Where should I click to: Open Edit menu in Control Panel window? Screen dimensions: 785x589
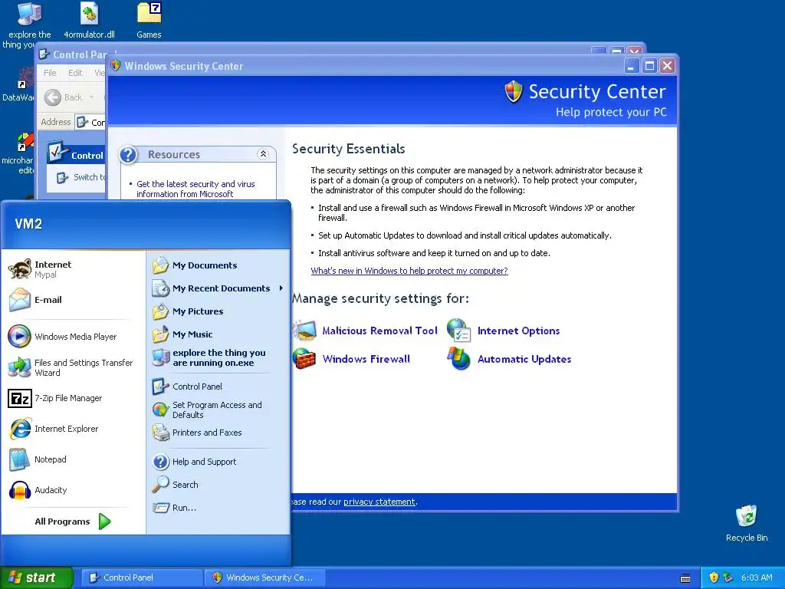pyautogui.click(x=75, y=73)
